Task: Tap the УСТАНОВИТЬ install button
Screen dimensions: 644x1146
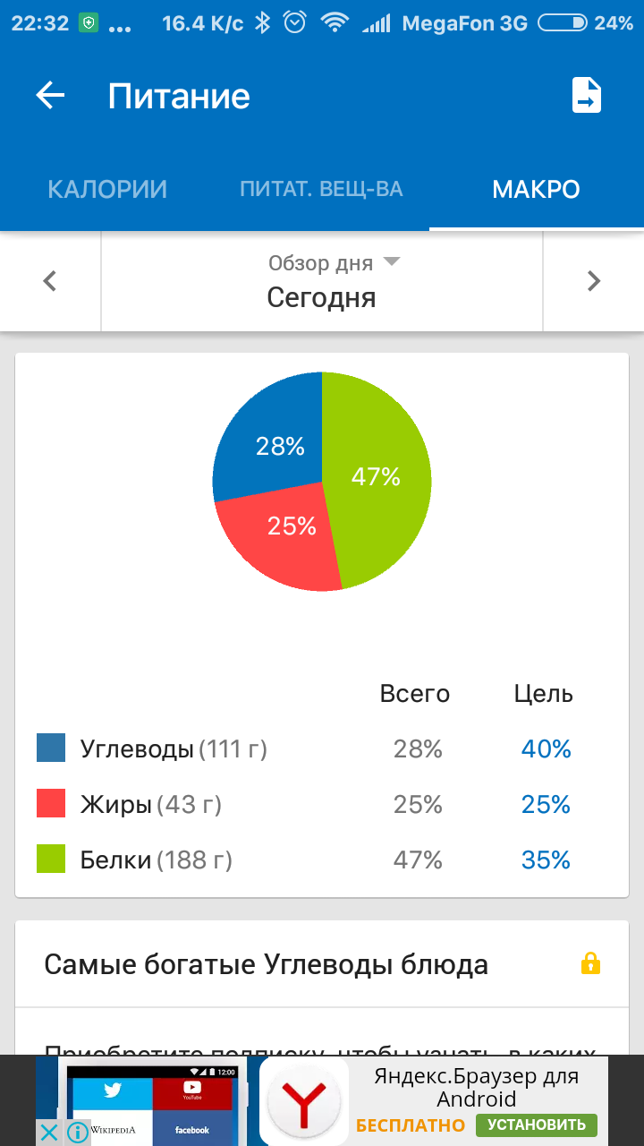Action: coord(537,1125)
